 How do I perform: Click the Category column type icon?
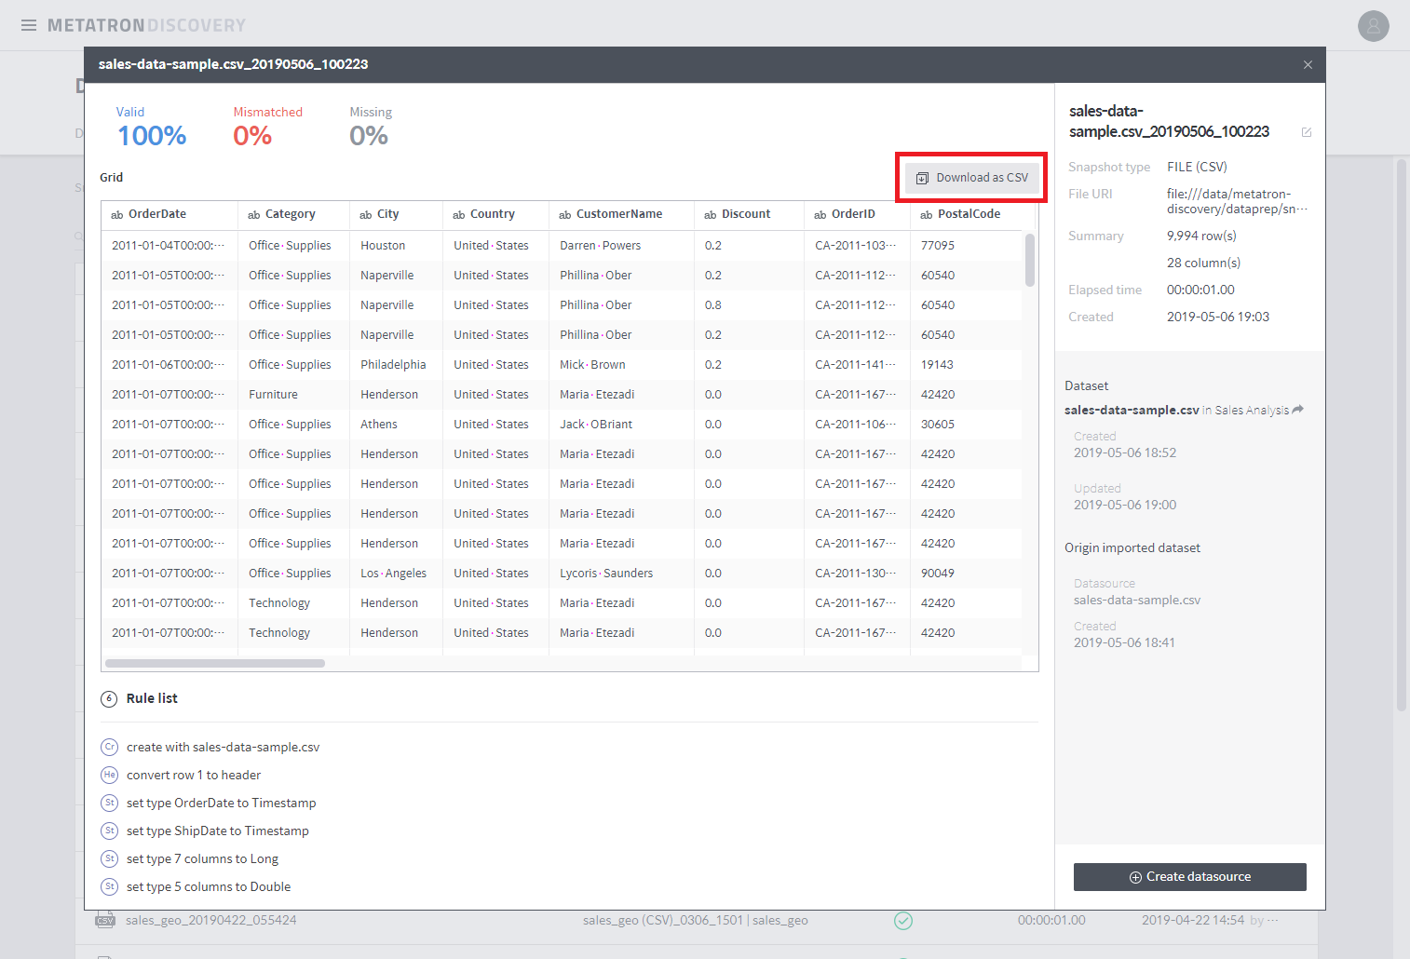click(254, 215)
